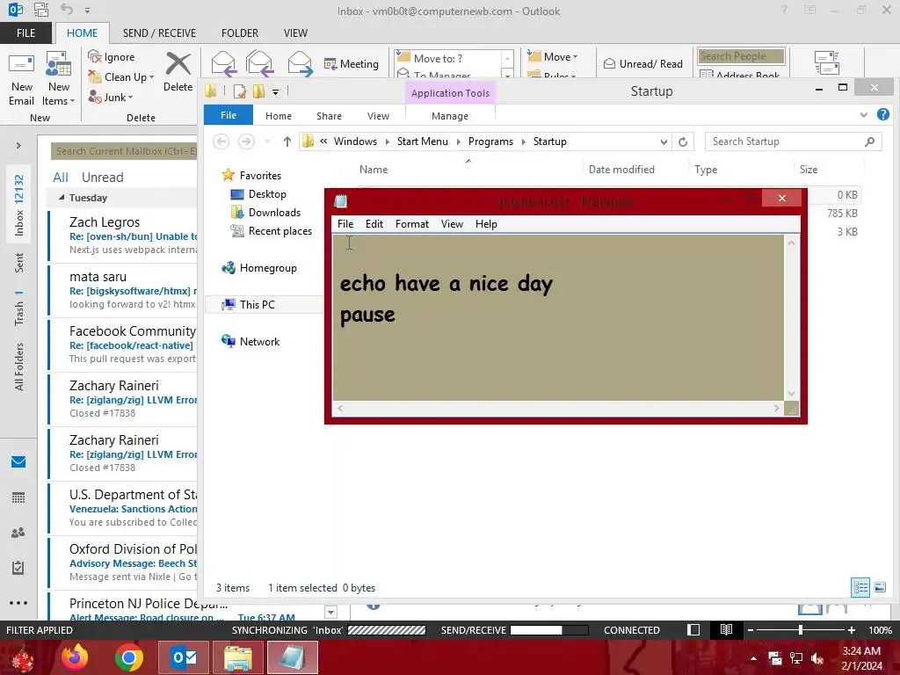Click the Notepad taskbar icon
900x675 pixels.
point(292,657)
